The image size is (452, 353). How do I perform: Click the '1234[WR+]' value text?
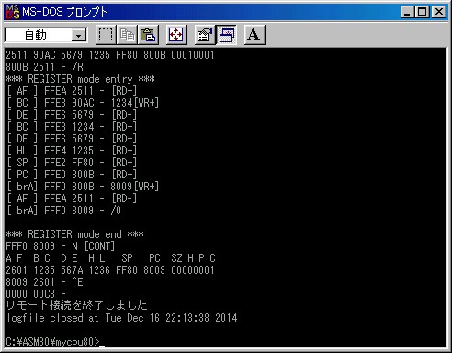pyautogui.click(x=135, y=103)
